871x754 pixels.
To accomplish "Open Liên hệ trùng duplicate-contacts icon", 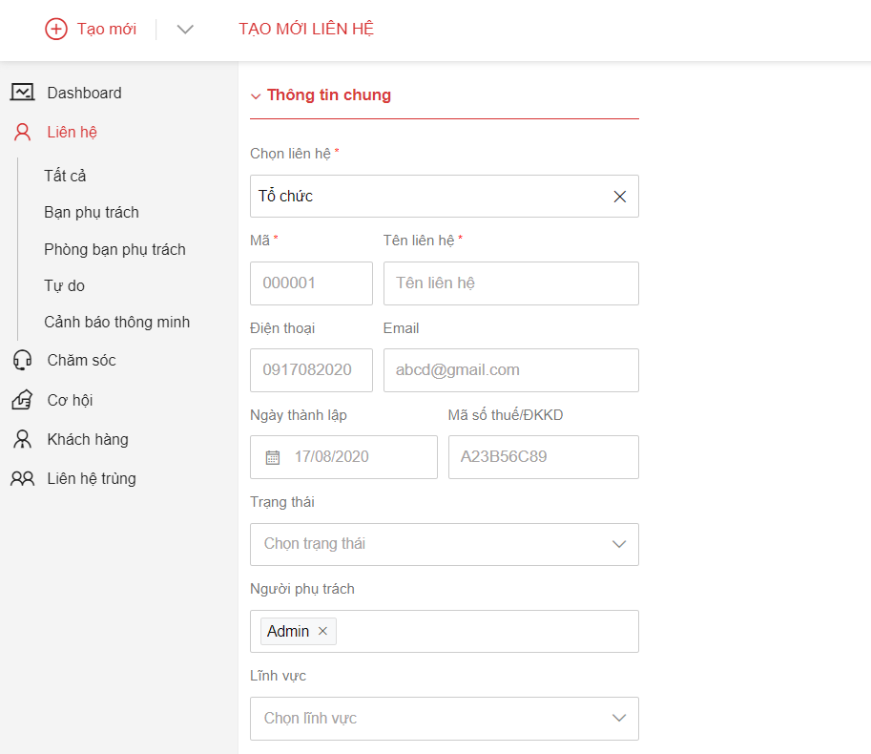I will pos(22,479).
